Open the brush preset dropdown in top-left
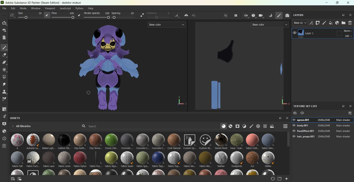Viewport: 354px width, 182px height. click(x=13, y=15)
